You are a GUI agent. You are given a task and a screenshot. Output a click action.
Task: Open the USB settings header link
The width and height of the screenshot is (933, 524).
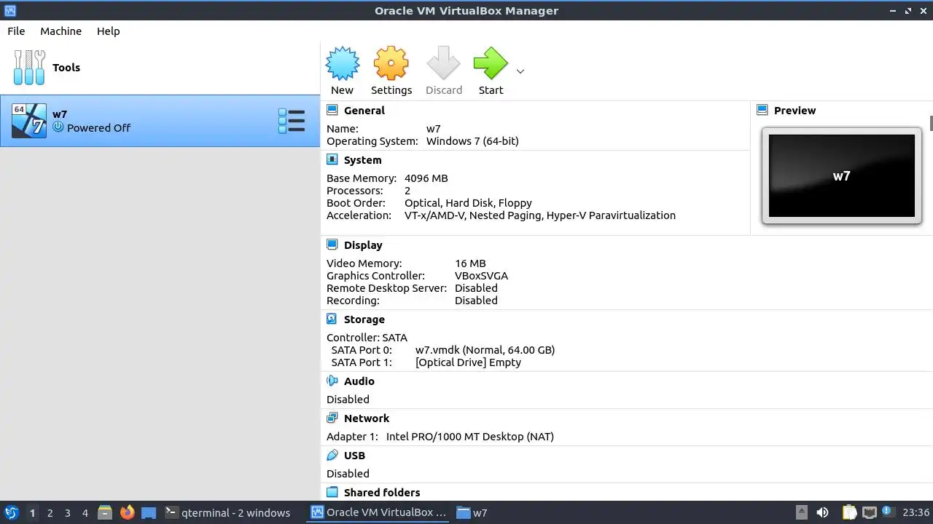pos(354,456)
